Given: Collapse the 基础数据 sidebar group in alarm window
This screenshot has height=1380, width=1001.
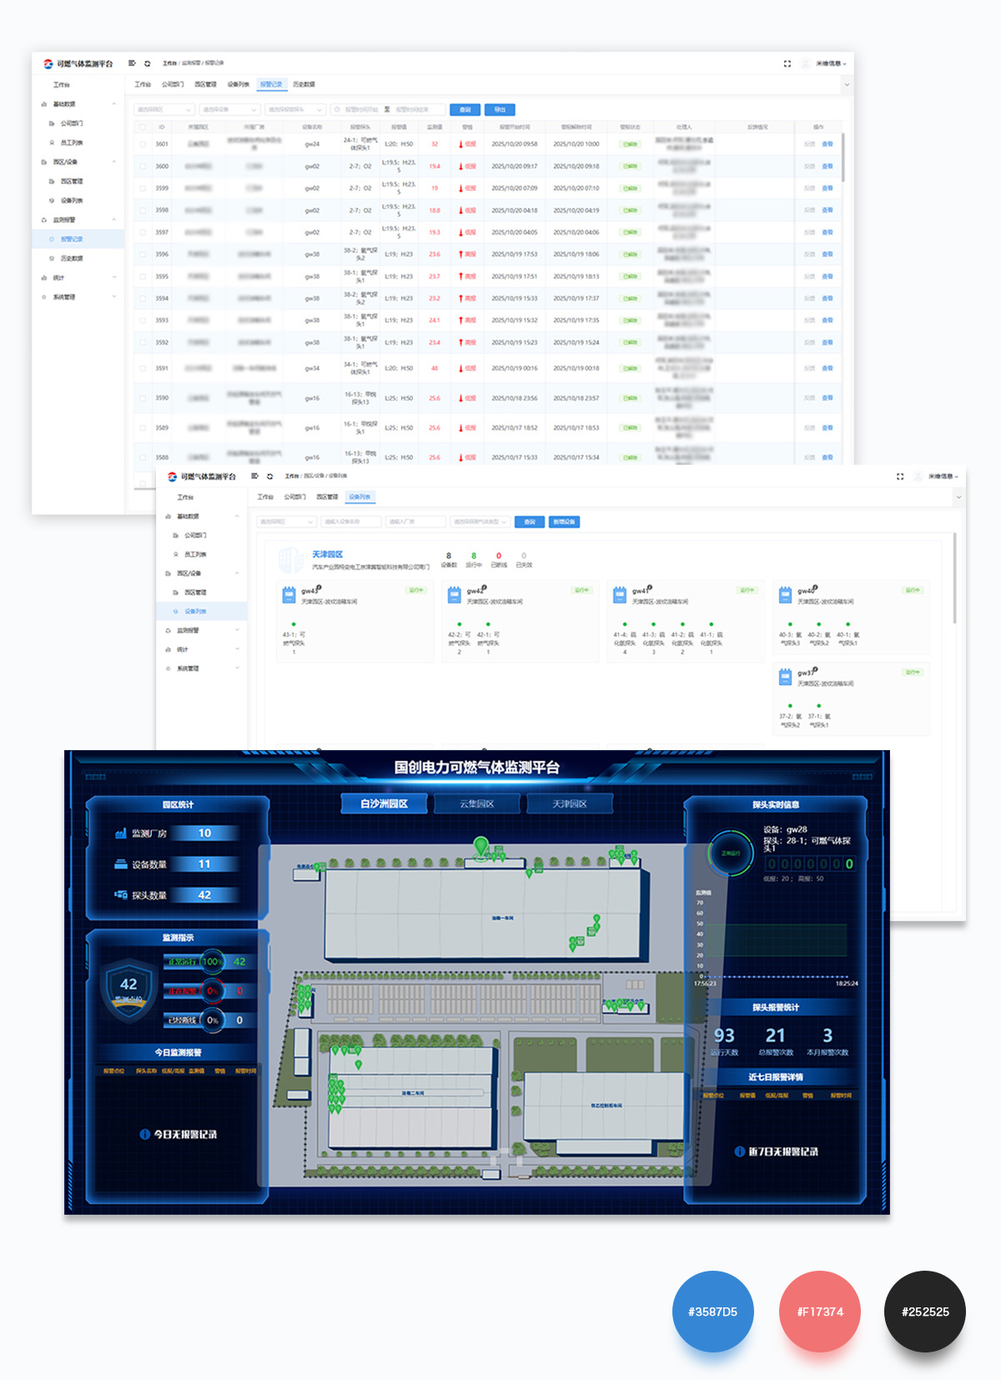Looking at the screenshot, I should coord(114,104).
